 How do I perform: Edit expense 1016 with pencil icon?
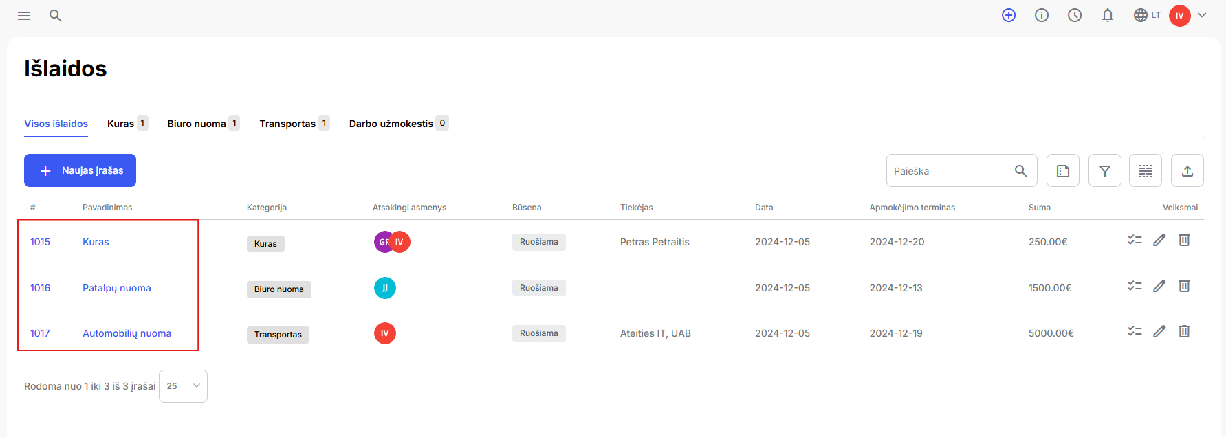coord(1159,286)
